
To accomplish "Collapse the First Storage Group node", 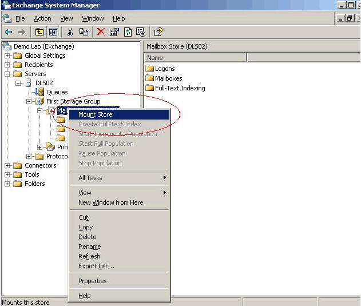I will 29,101.
